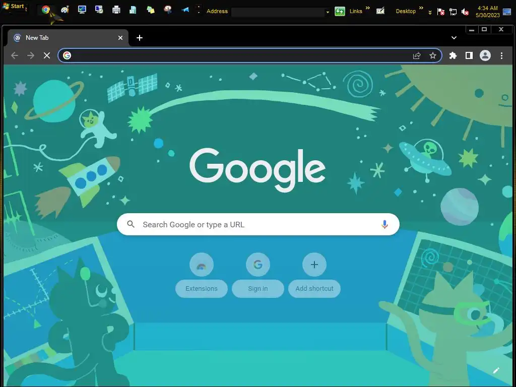This screenshot has height=387, width=516.
Task: Open the Chrome three-dot menu
Action: coord(501,55)
